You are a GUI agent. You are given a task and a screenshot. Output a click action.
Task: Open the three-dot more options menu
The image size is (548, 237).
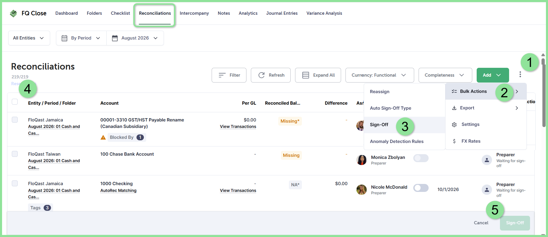(520, 75)
